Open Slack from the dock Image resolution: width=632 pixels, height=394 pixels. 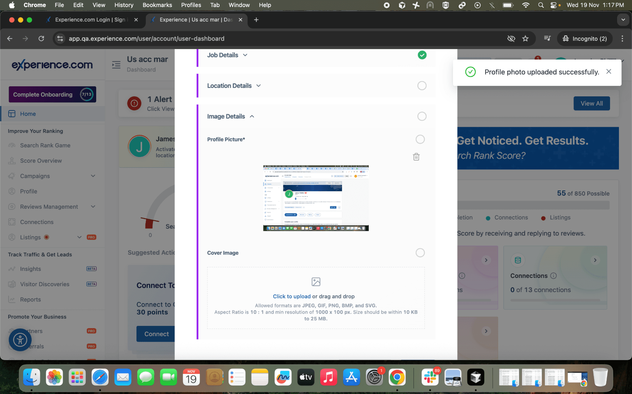pyautogui.click(x=430, y=378)
